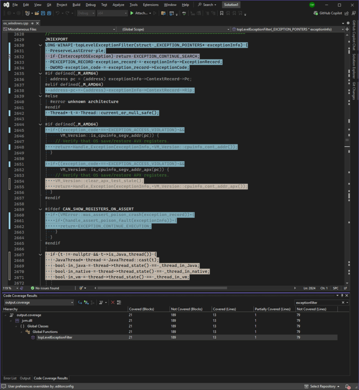Image resolution: width=359 pixels, height=390 pixels.
Task: Click Select Repository in the status bar
Action: click(324, 386)
